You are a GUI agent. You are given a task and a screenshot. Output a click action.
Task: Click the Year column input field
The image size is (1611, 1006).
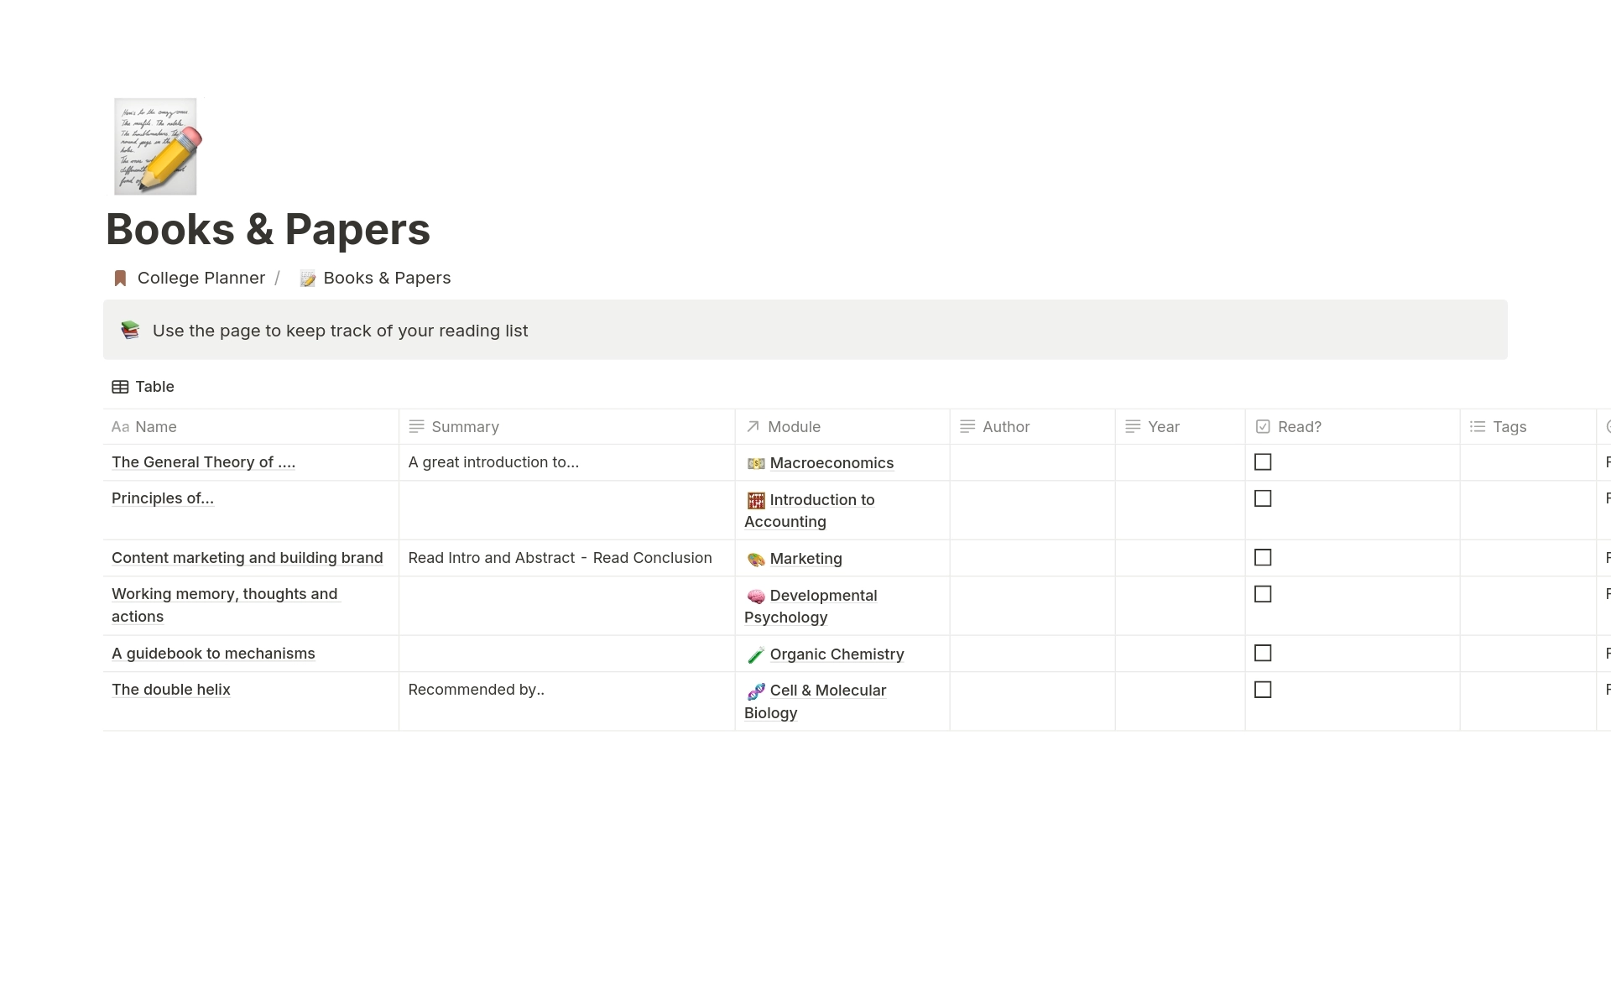pos(1174,462)
